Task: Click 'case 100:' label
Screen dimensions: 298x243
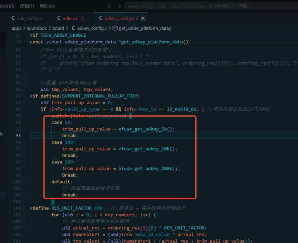Action: (x=63, y=142)
